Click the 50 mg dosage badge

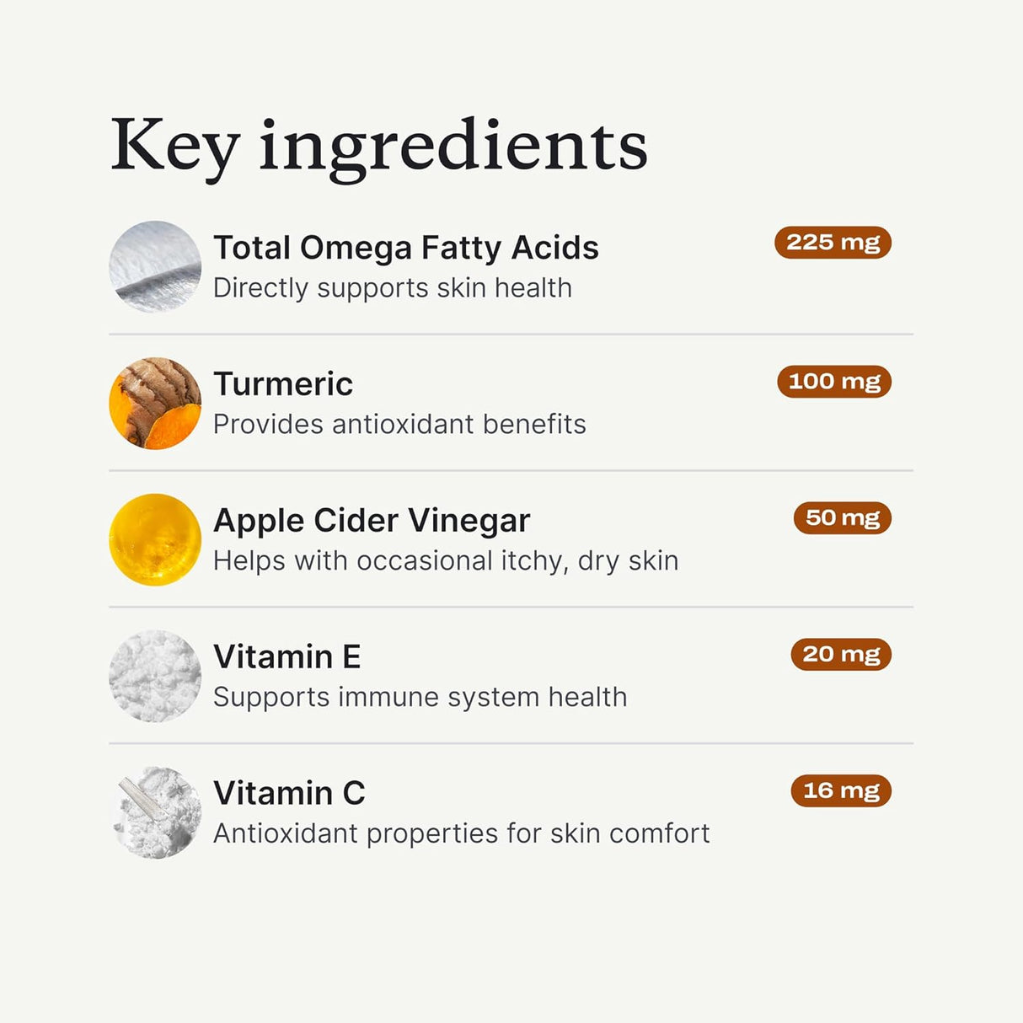pos(842,518)
